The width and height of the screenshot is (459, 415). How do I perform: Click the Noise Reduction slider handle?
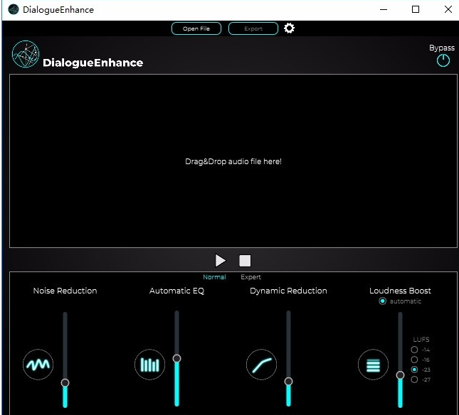pos(65,382)
